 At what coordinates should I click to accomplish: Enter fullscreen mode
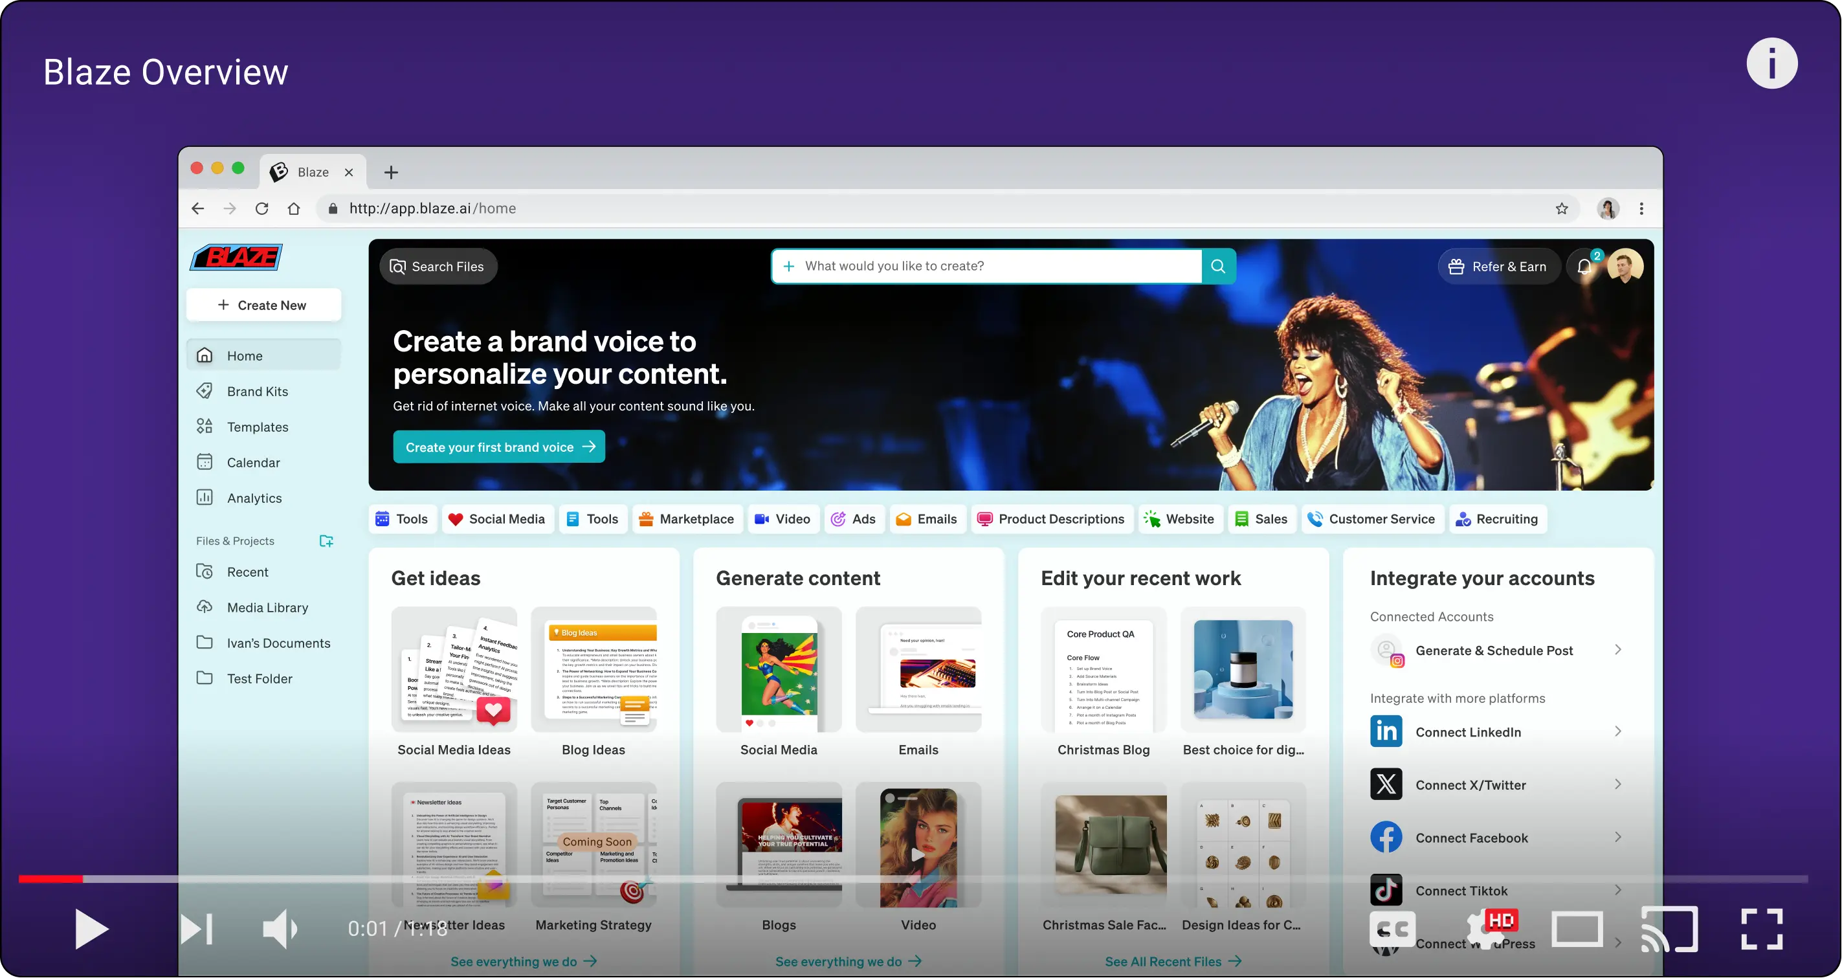1761,929
